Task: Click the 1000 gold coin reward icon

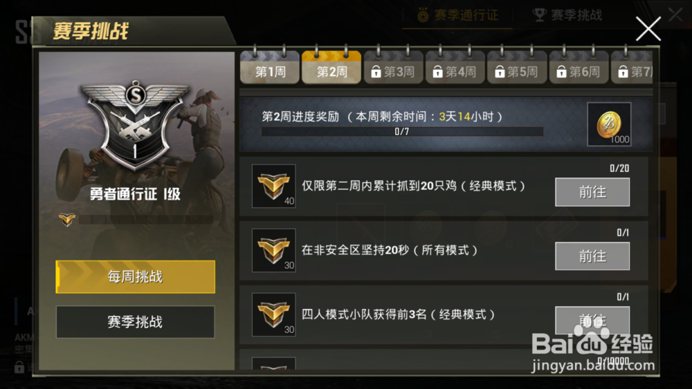Action: (609, 124)
